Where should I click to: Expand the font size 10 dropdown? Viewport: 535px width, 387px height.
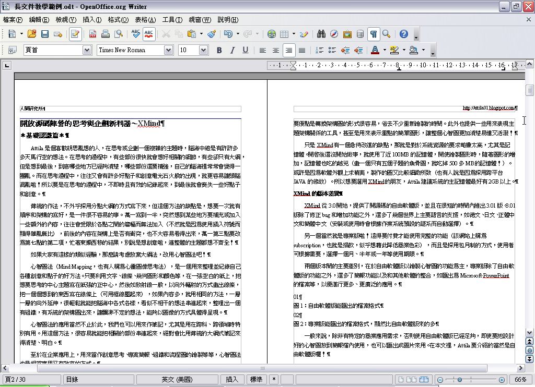tap(203, 50)
